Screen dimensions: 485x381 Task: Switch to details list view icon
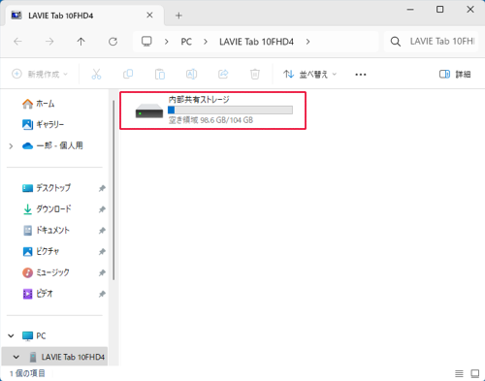[x=459, y=373]
